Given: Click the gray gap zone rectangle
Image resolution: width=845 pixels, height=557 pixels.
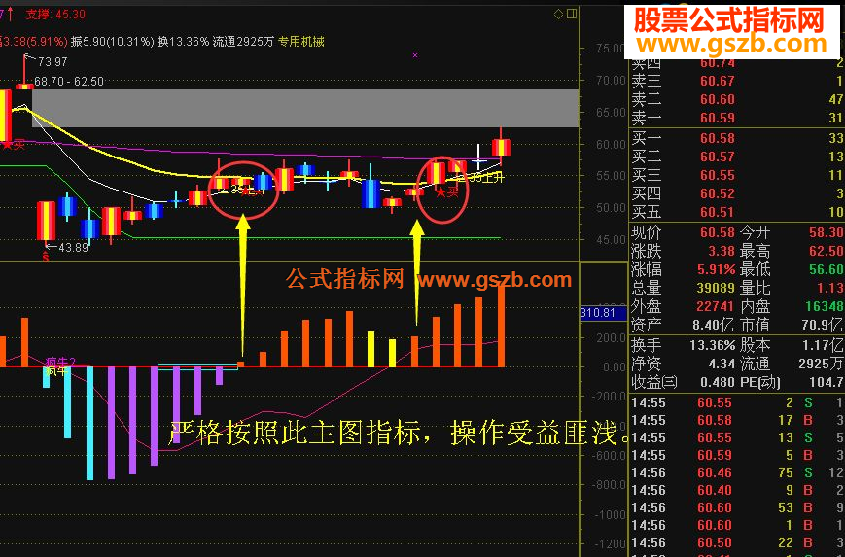Looking at the screenshot, I should click(x=305, y=108).
